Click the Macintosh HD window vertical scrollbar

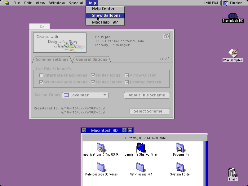click(206, 164)
